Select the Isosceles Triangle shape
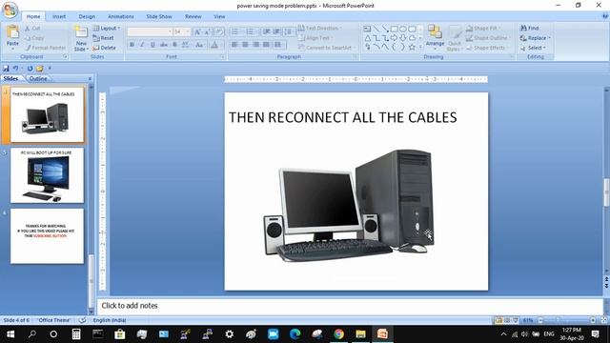Viewport: 610px width, 343px height. (x=367, y=38)
